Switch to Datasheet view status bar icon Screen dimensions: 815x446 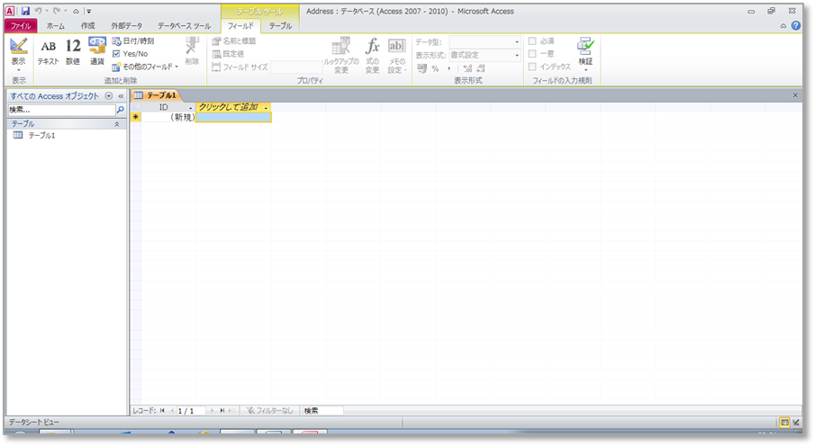coord(784,423)
